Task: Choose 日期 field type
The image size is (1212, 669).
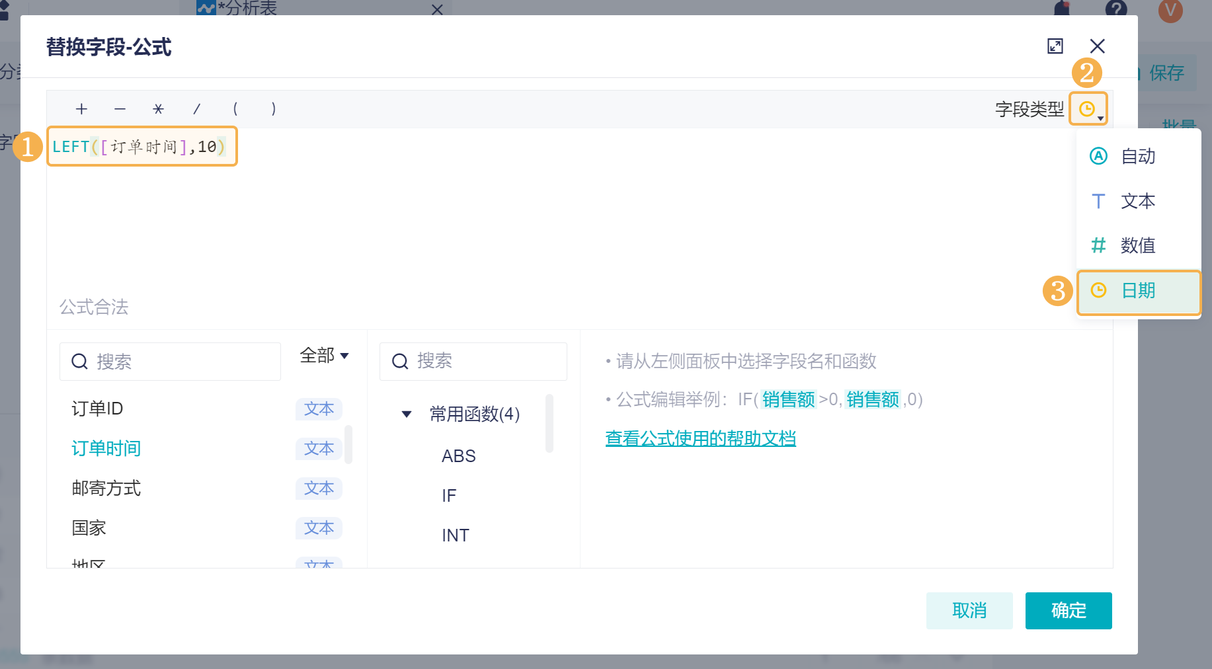Action: (1138, 291)
